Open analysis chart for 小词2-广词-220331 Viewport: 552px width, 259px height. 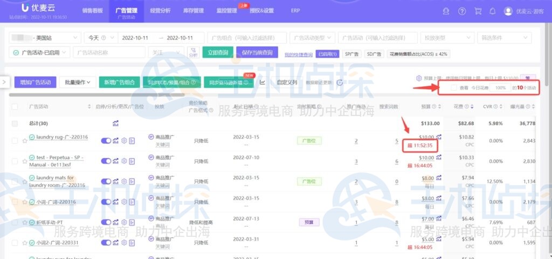click(x=115, y=243)
